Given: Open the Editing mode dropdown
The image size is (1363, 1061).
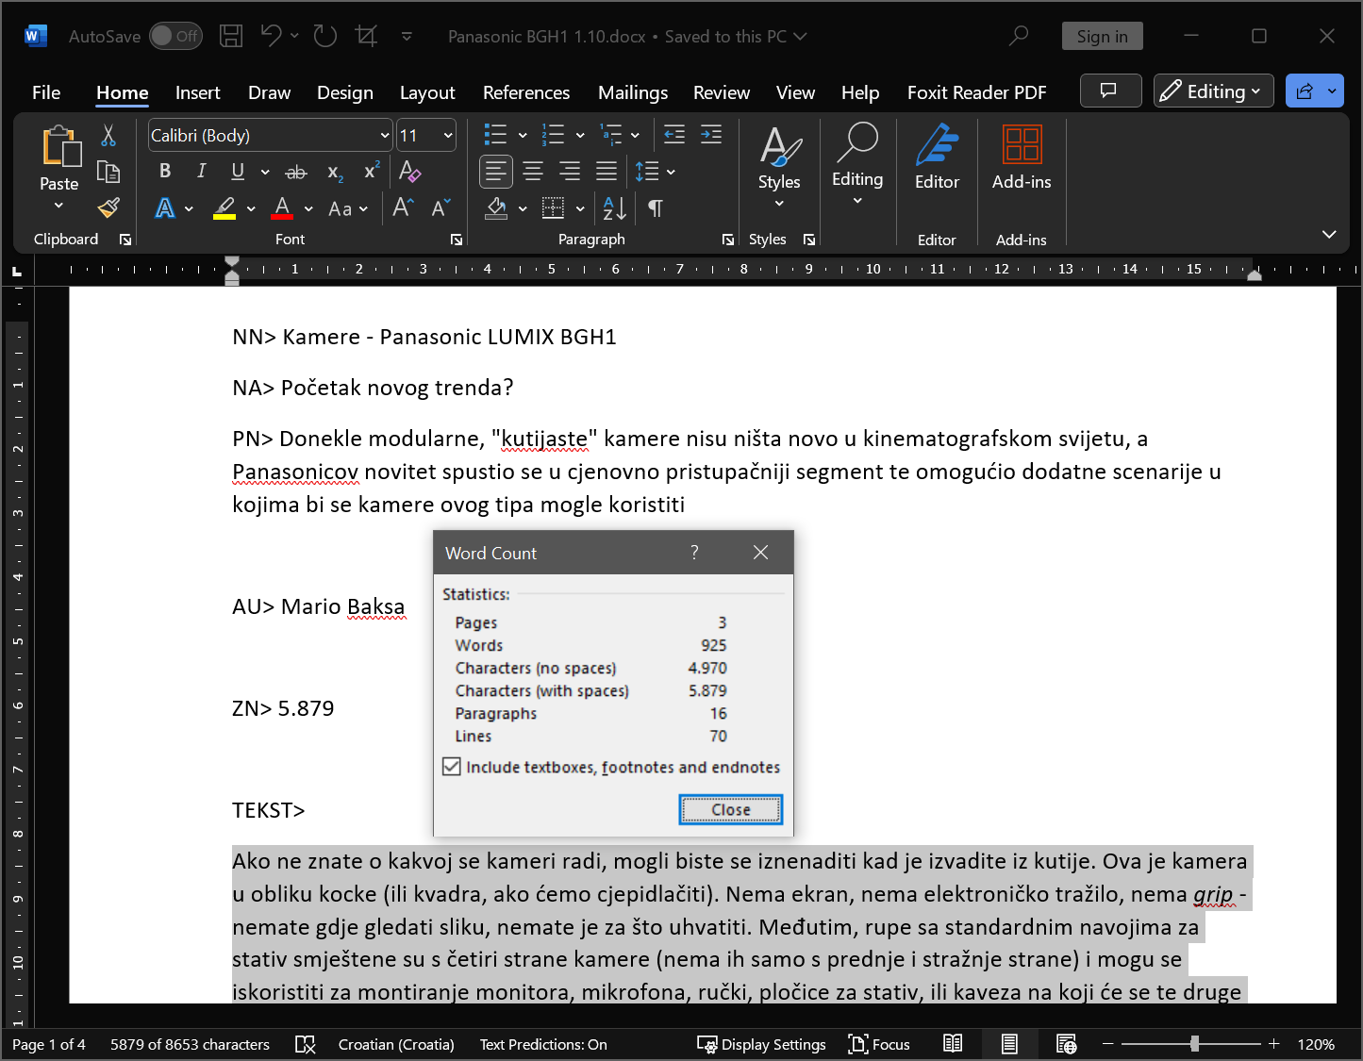Looking at the screenshot, I should (1214, 91).
